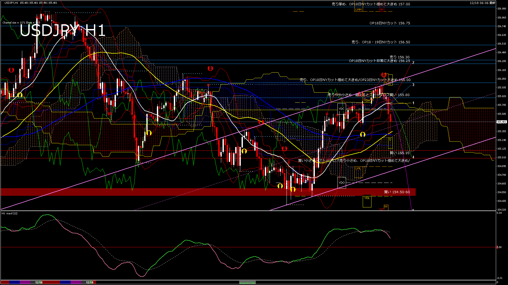Click the 12/18 date segment on the time bar
This screenshot has height=285, width=508.
39,282
